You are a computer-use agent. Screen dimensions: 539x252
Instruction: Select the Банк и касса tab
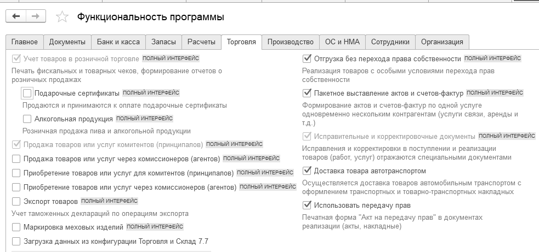coord(118,42)
